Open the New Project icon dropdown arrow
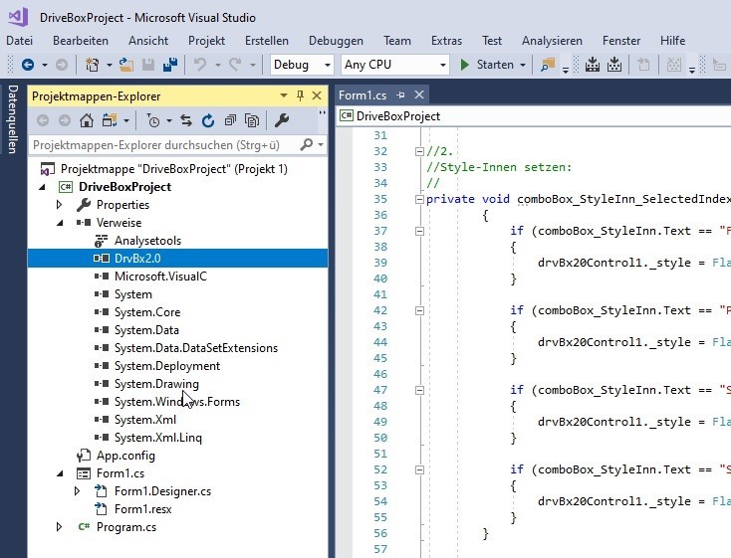 click(x=110, y=66)
